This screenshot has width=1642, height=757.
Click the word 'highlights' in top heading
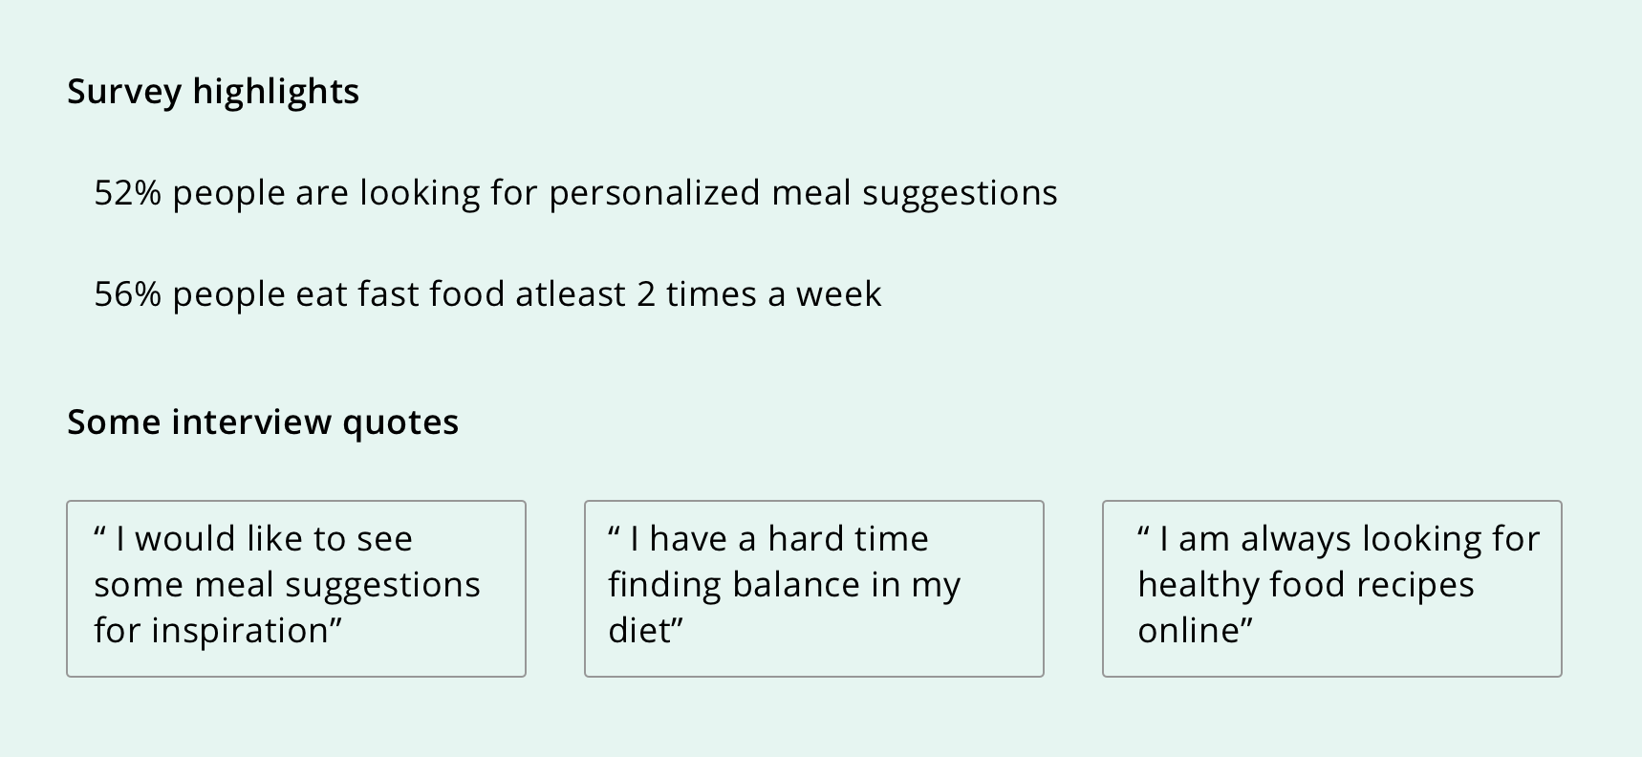pos(276,93)
